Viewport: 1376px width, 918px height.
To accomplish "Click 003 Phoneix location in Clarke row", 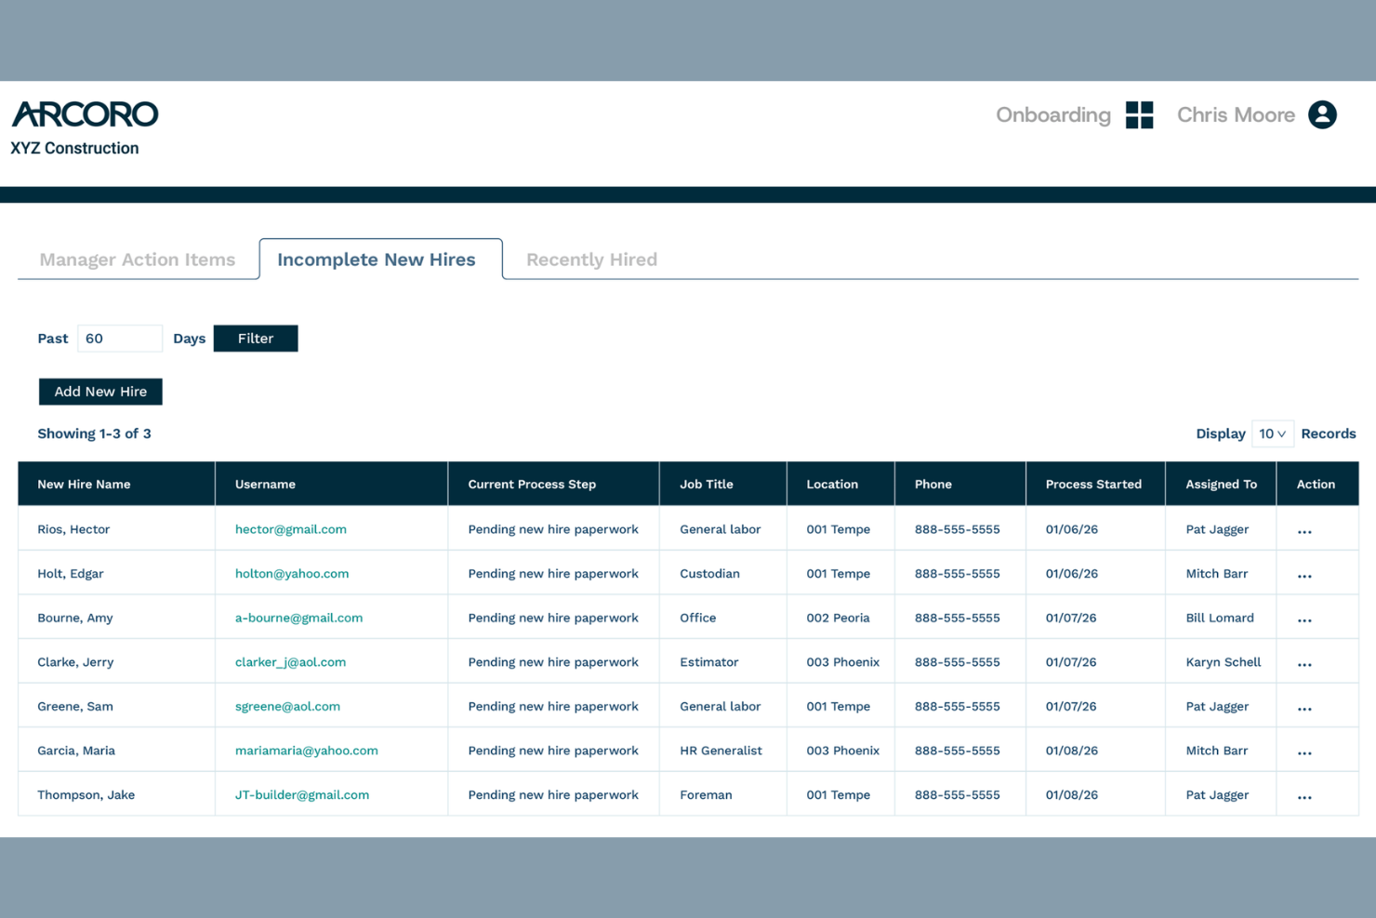I will (x=842, y=662).
